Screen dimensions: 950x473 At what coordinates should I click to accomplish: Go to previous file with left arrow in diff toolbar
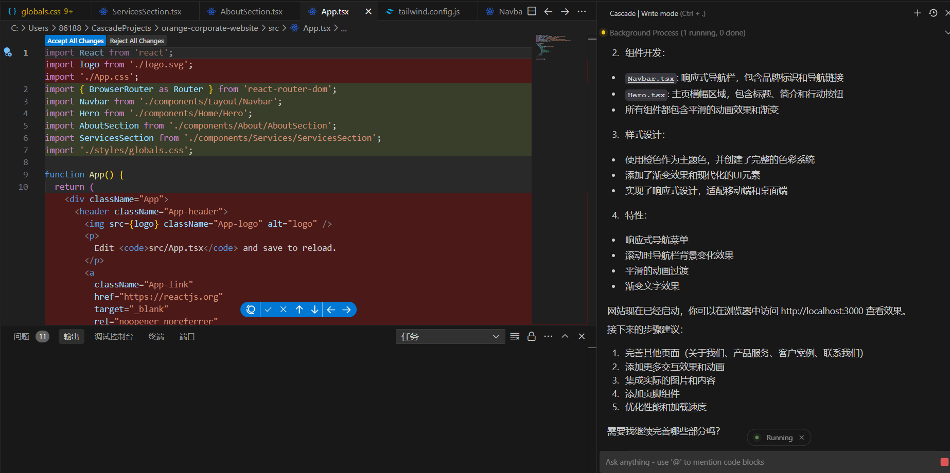331,310
